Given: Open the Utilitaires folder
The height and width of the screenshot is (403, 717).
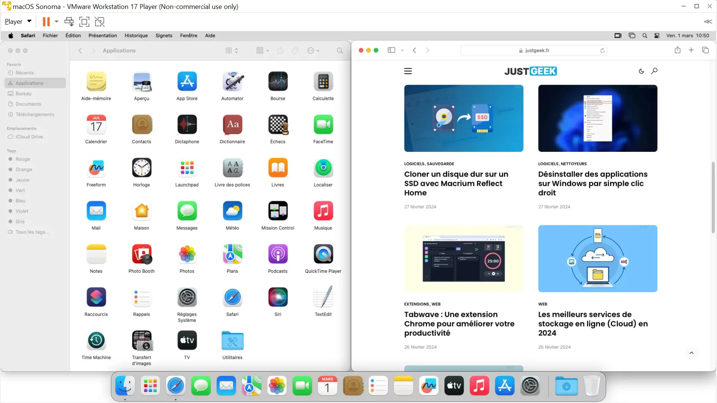Looking at the screenshot, I should (232, 340).
